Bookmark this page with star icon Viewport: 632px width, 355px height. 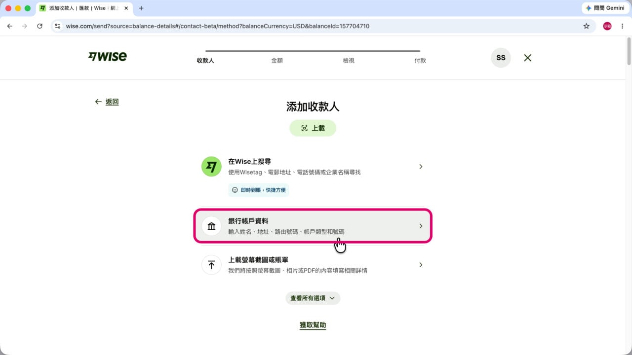[587, 26]
